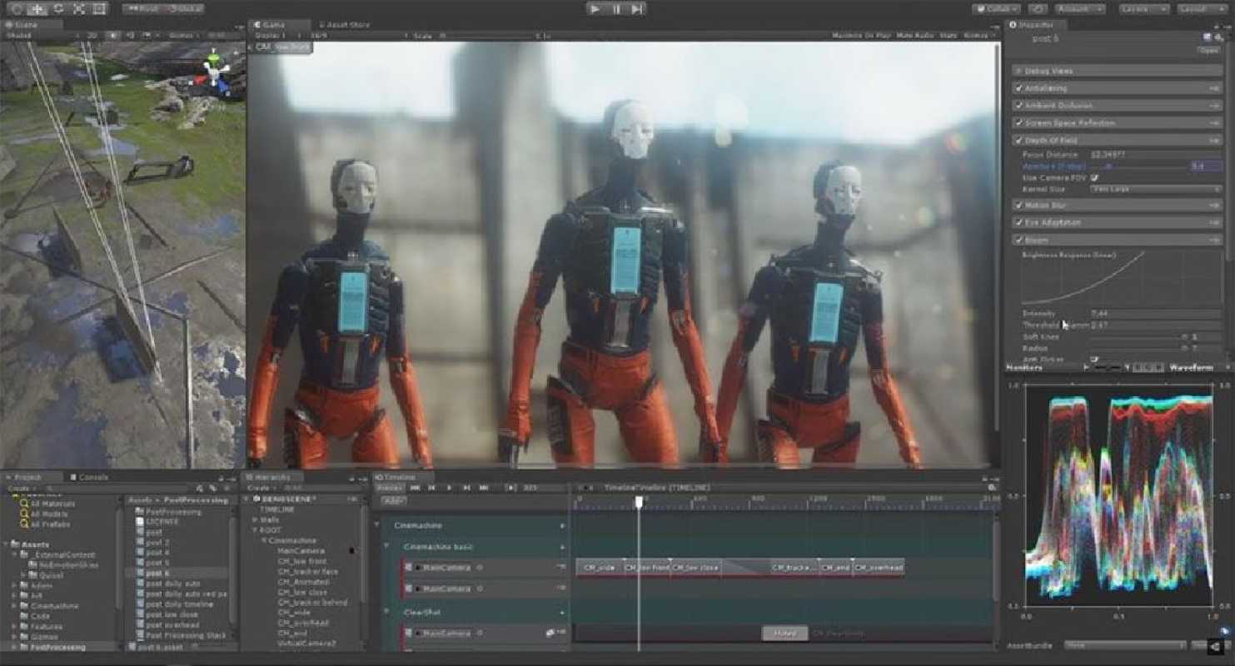Select the Rect transform tool

(x=100, y=9)
